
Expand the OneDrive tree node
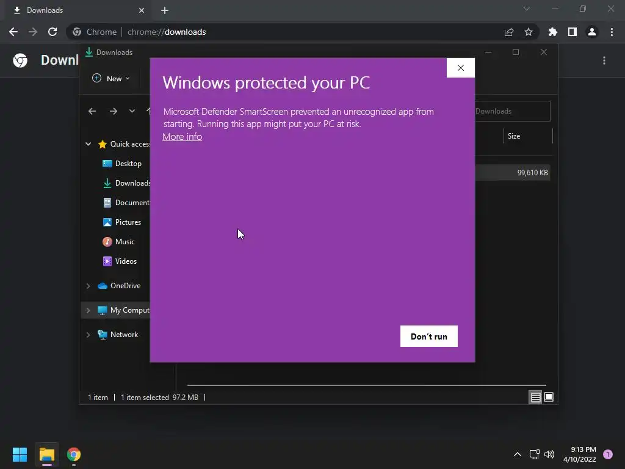click(88, 286)
